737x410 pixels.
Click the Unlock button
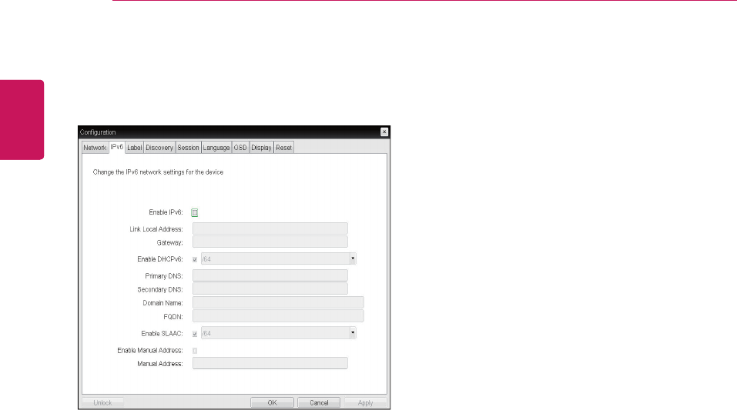[103, 402]
